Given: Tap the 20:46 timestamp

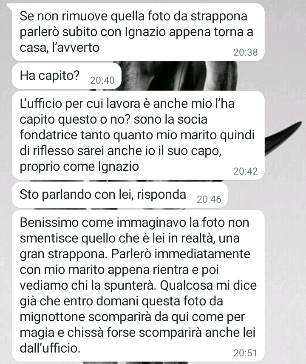Looking at the screenshot, I should (209, 199).
